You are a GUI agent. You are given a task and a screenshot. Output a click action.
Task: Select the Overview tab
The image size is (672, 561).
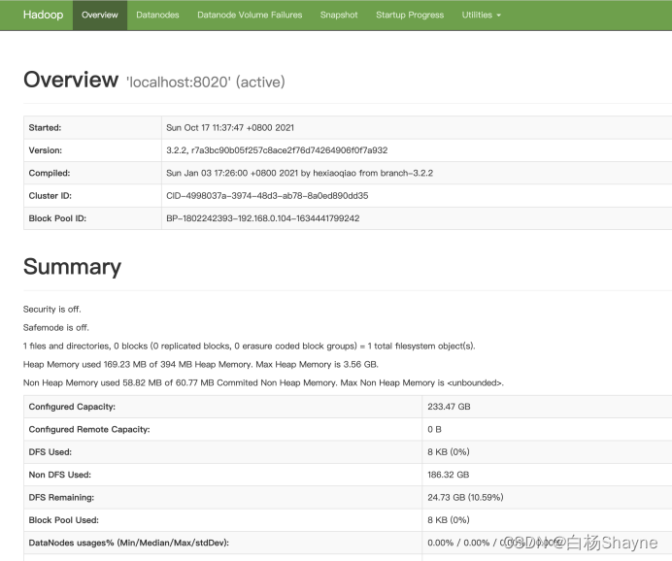[x=100, y=15]
